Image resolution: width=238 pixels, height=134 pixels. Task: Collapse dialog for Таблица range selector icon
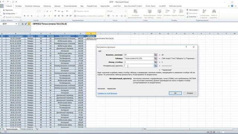[x=155, y=58]
